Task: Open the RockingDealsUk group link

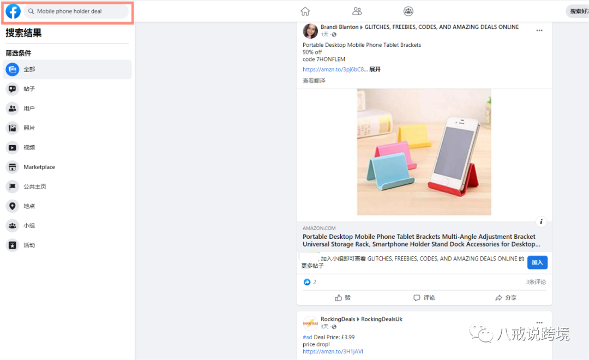Action: pos(382,319)
